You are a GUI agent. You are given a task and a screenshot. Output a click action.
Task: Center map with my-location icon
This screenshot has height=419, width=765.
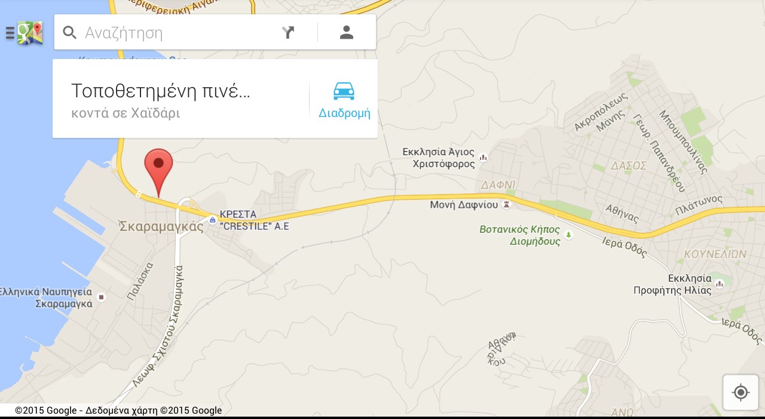tap(740, 392)
